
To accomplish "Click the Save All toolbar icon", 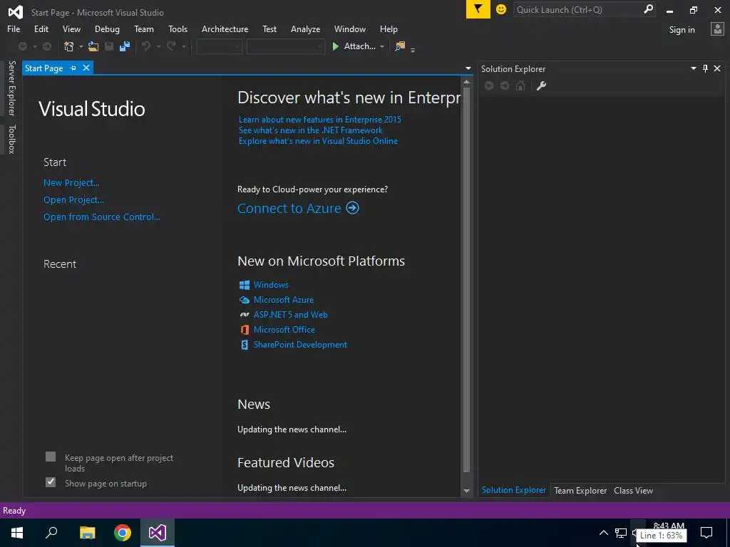I will coord(124,46).
